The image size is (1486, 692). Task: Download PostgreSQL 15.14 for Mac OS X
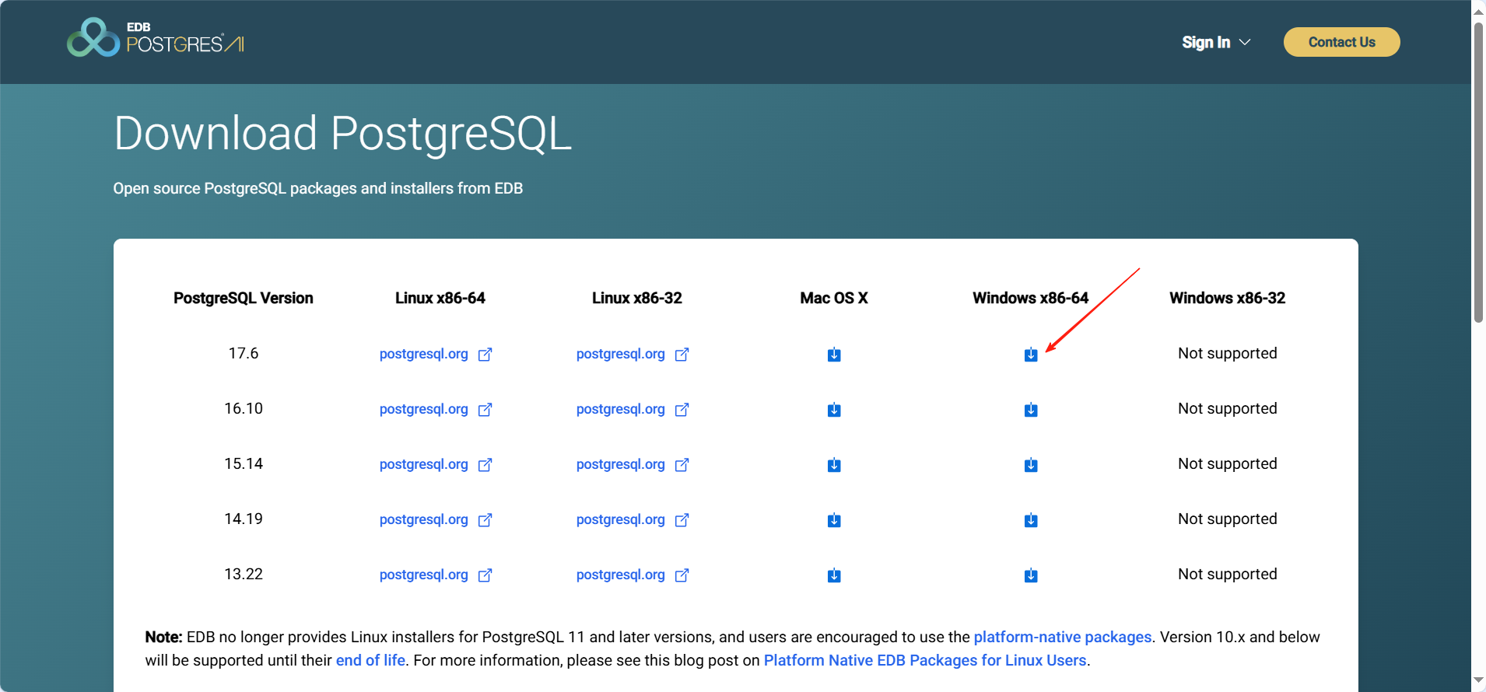pyautogui.click(x=833, y=465)
